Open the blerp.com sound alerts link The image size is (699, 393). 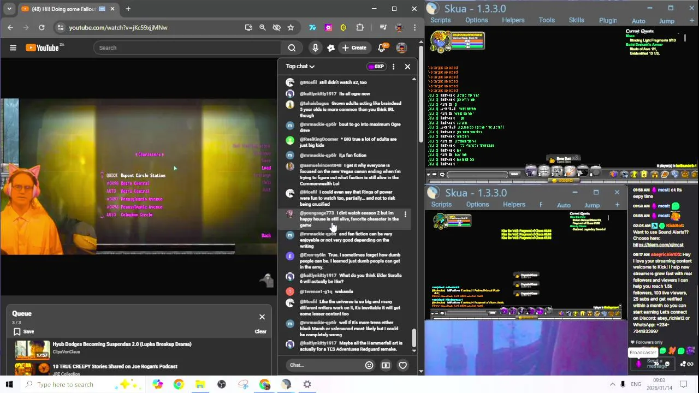tap(658, 245)
